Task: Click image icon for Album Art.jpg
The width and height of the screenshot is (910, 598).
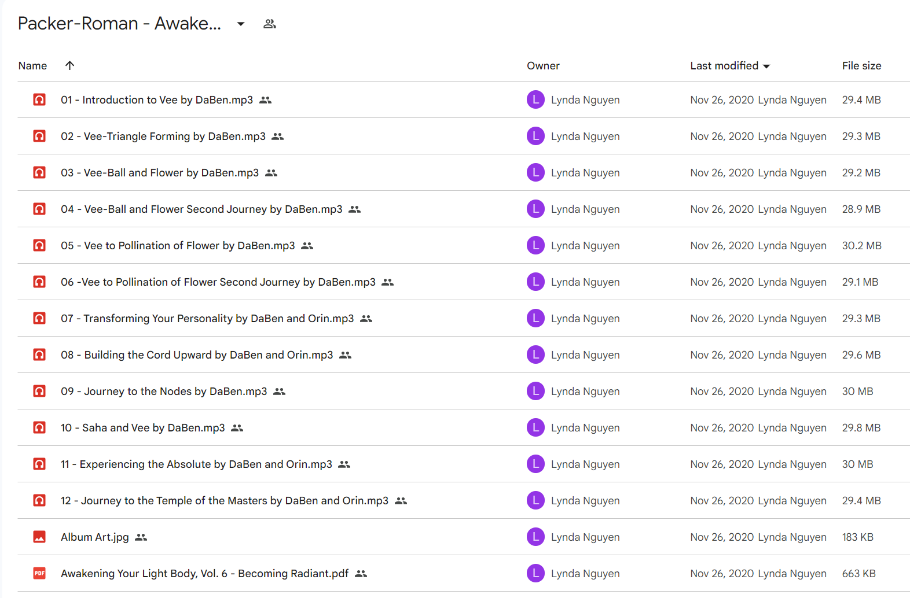Action: (39, 537)
